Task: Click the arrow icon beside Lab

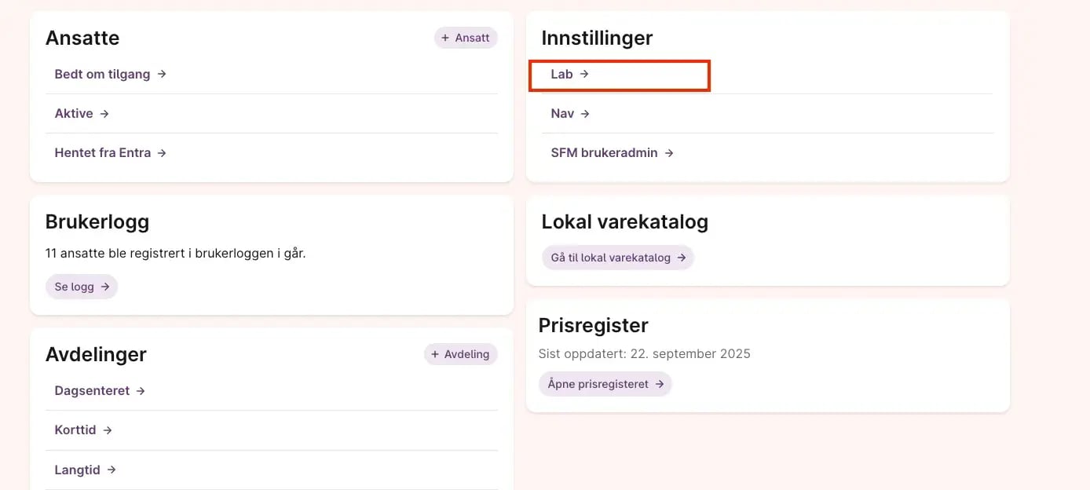Action: (x=584, y=74)
